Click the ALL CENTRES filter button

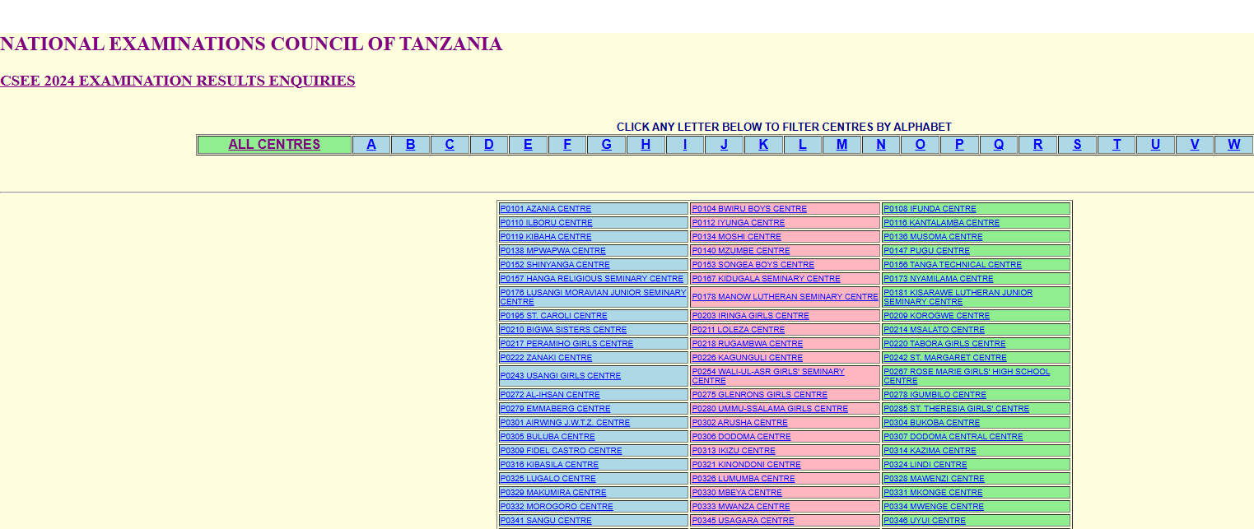tap(274, 144)
